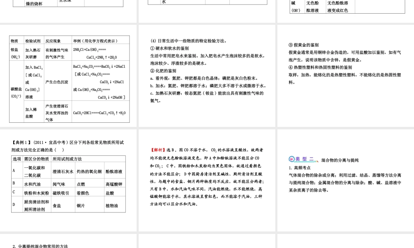This screenshot has height=248, width=414.
Task: Click the 混合物的分离与提纯 title text
Action: point(340,160)
